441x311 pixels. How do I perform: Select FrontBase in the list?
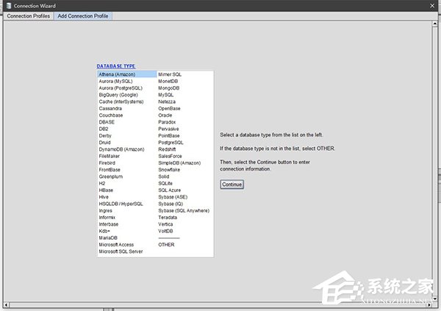(110, 170)
